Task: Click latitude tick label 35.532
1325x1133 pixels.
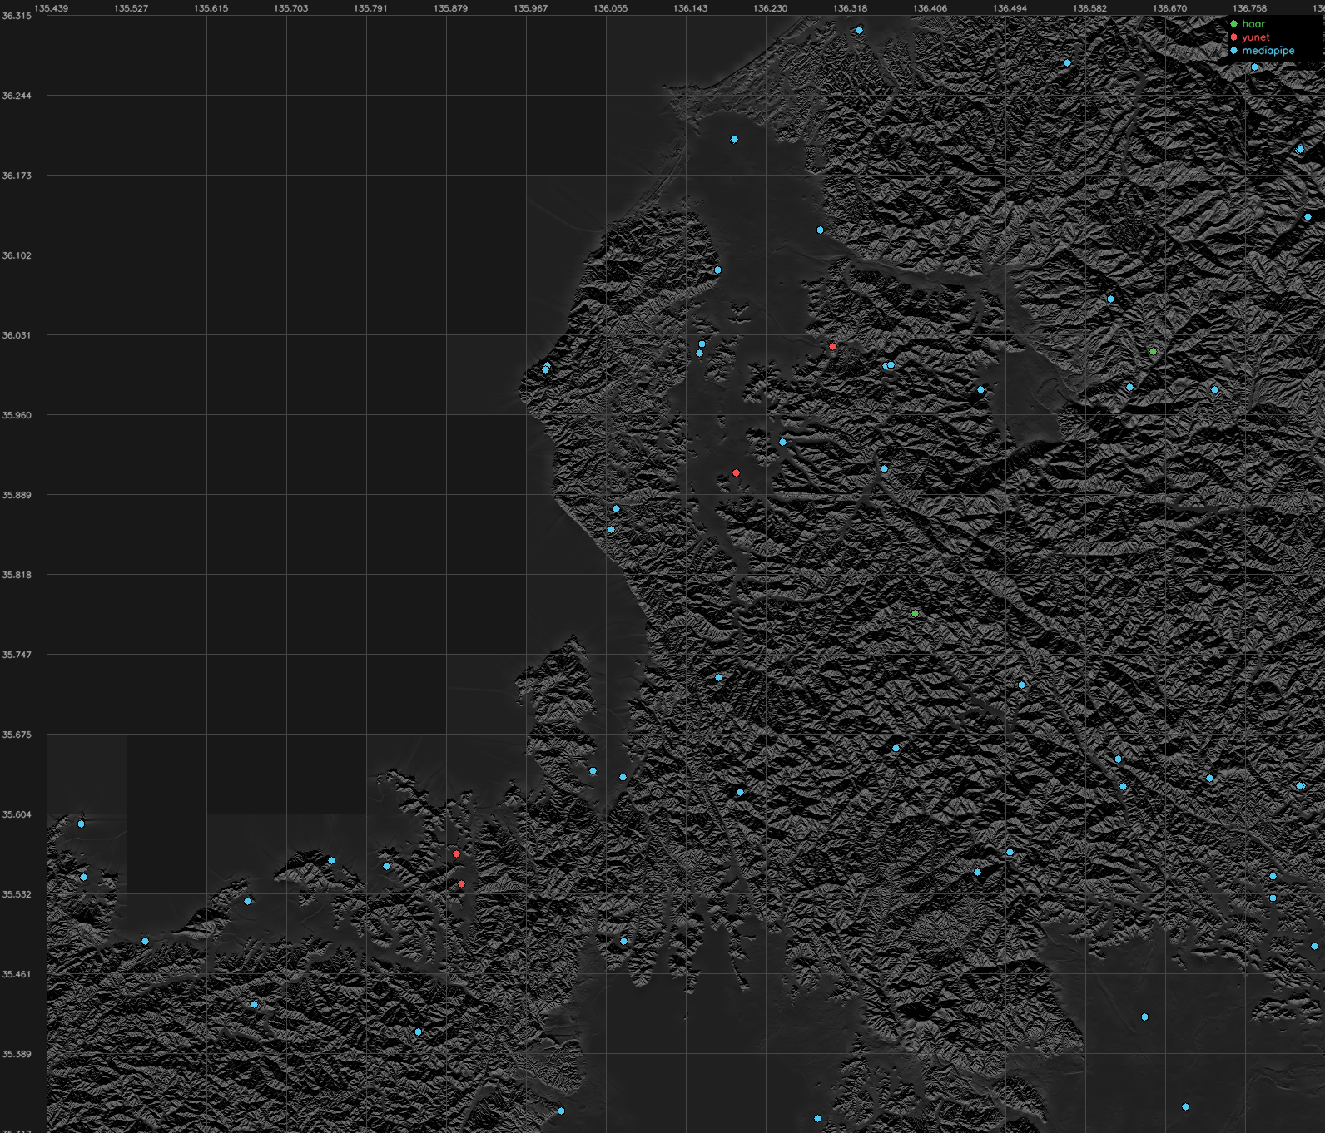Action: pos(17,894)
